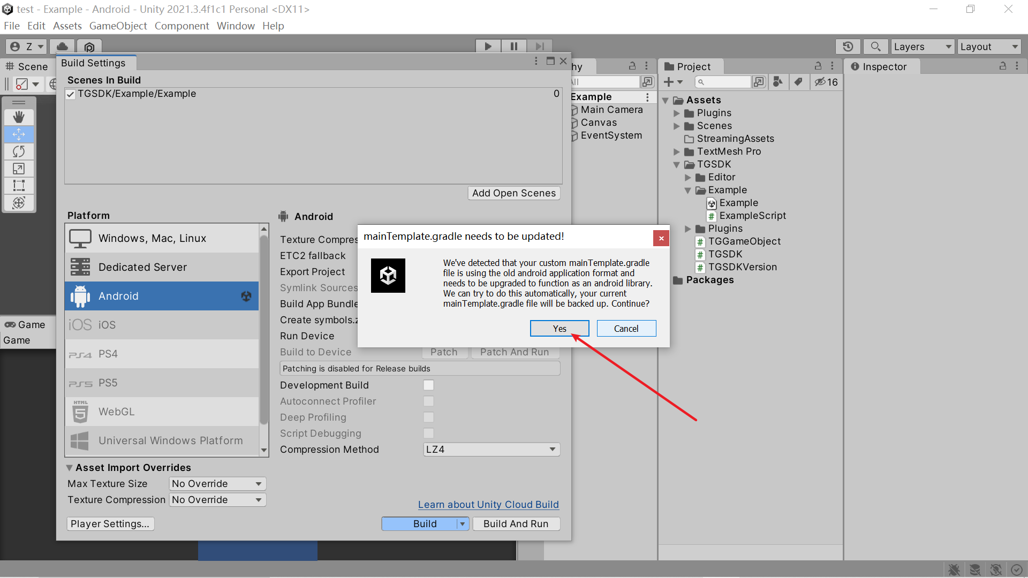Viewport: 1028px width, 578px height.
Task: Select the Rect transform tool
Action: pyautogui.click(x=19, y=185)
